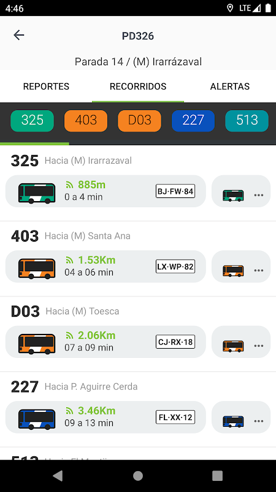Tap the Android home navigation button

(x=137, y=476)
